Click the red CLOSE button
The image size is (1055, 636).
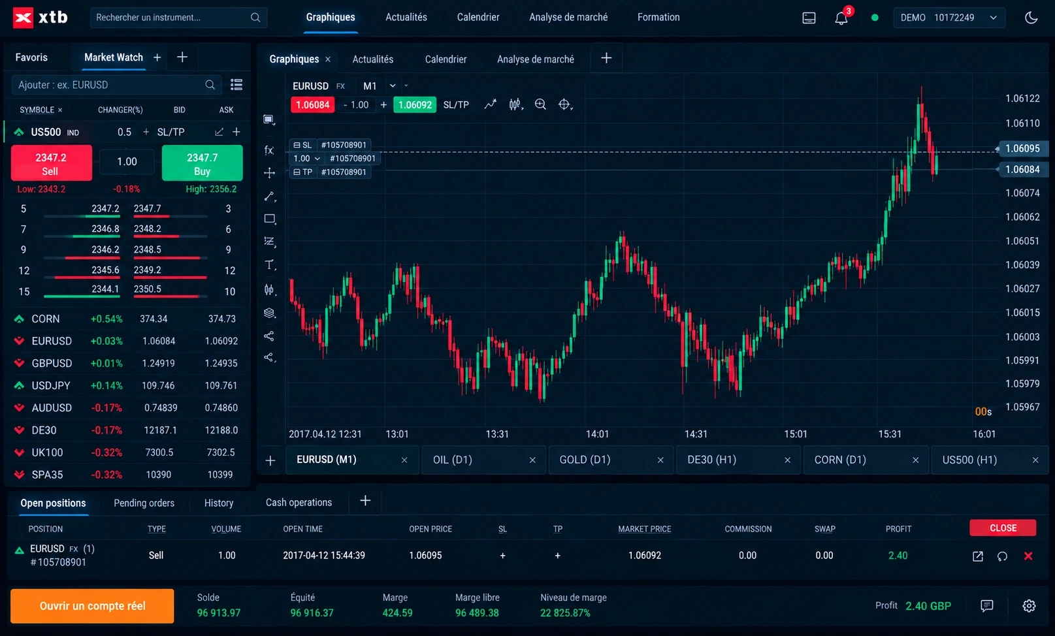[x=1003, y=528]
